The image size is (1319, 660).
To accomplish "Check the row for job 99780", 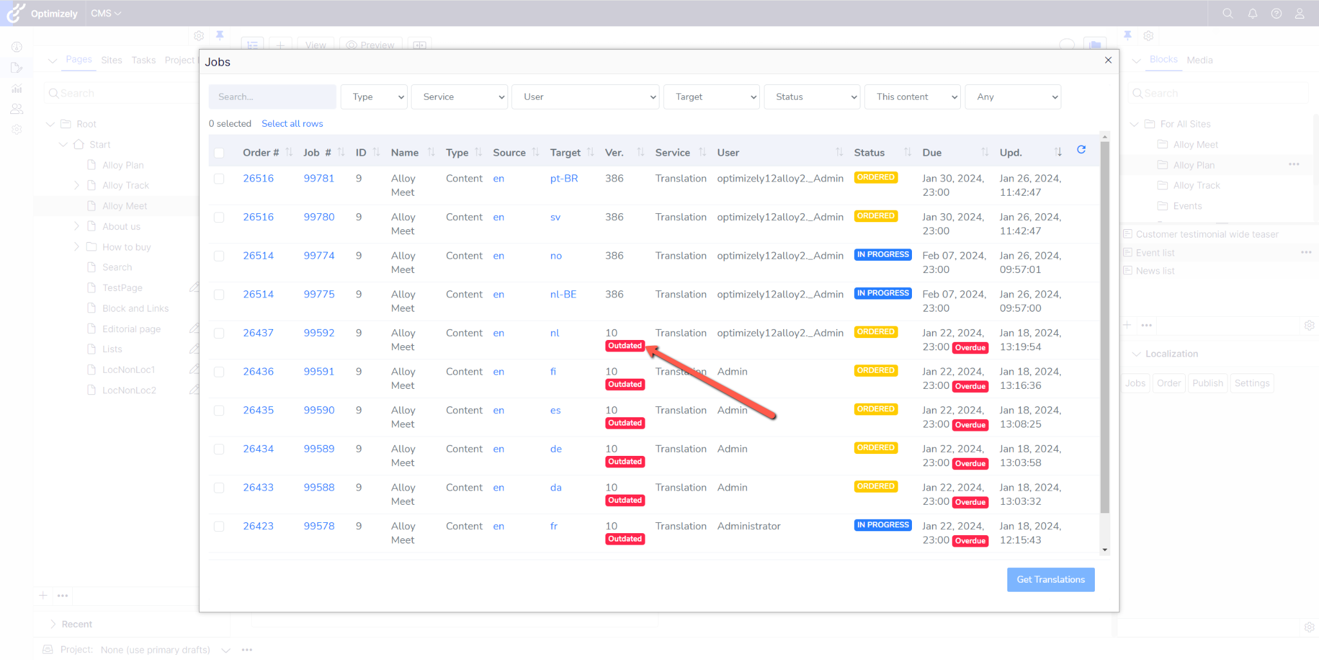I will 219,217.
